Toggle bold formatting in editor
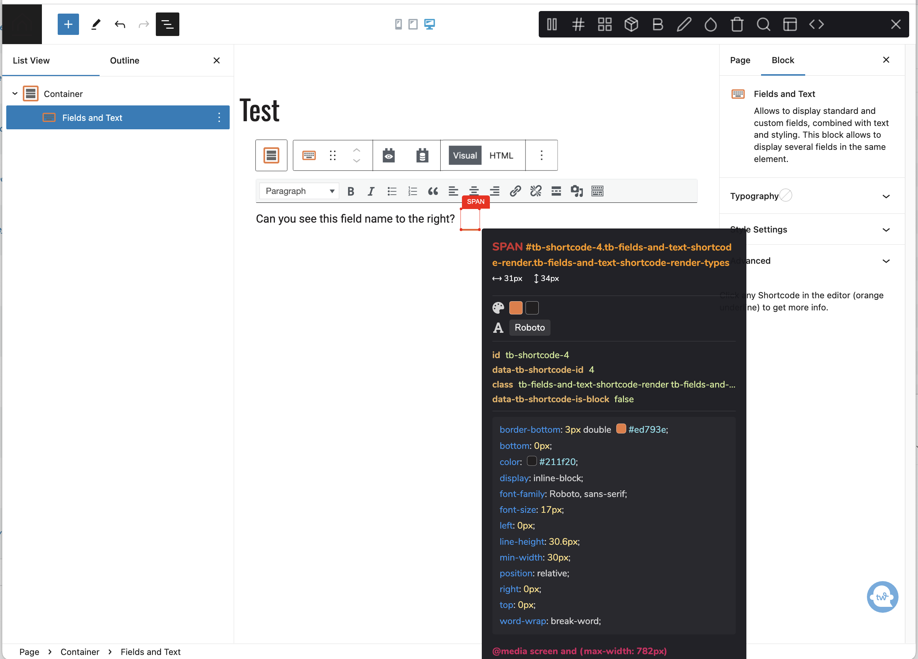 (351, 191)
